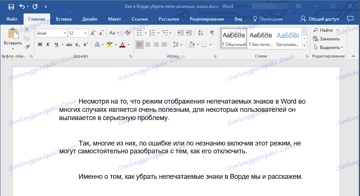Screen dimensions: 360x196
Task: Click the Заменить replace button
Action: pyautogui.click(x=326, y=39)
